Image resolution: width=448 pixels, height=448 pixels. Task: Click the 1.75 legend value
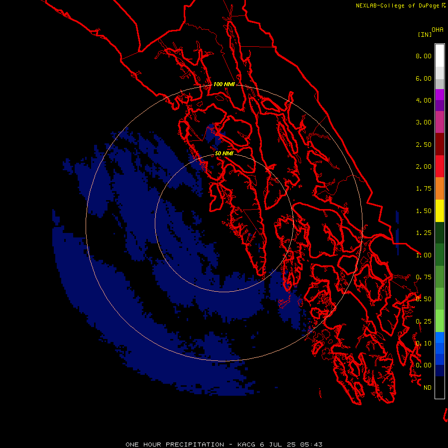click(x=424, y=189)
